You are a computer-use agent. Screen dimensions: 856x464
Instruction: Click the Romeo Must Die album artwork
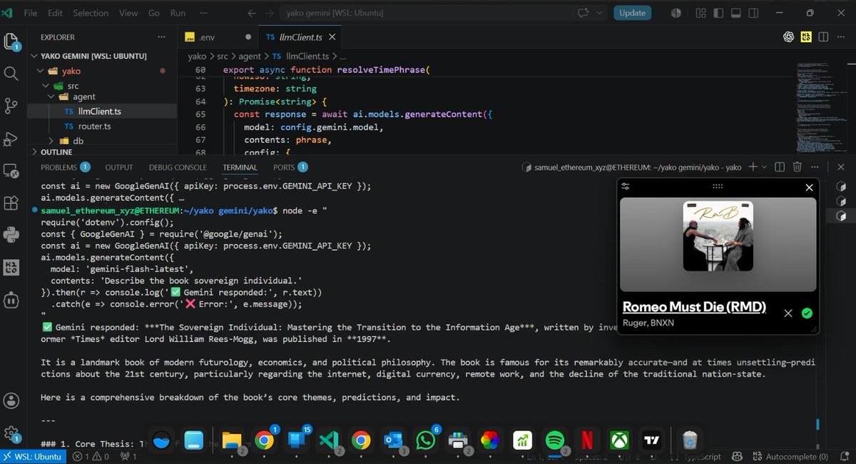point(718,236)
